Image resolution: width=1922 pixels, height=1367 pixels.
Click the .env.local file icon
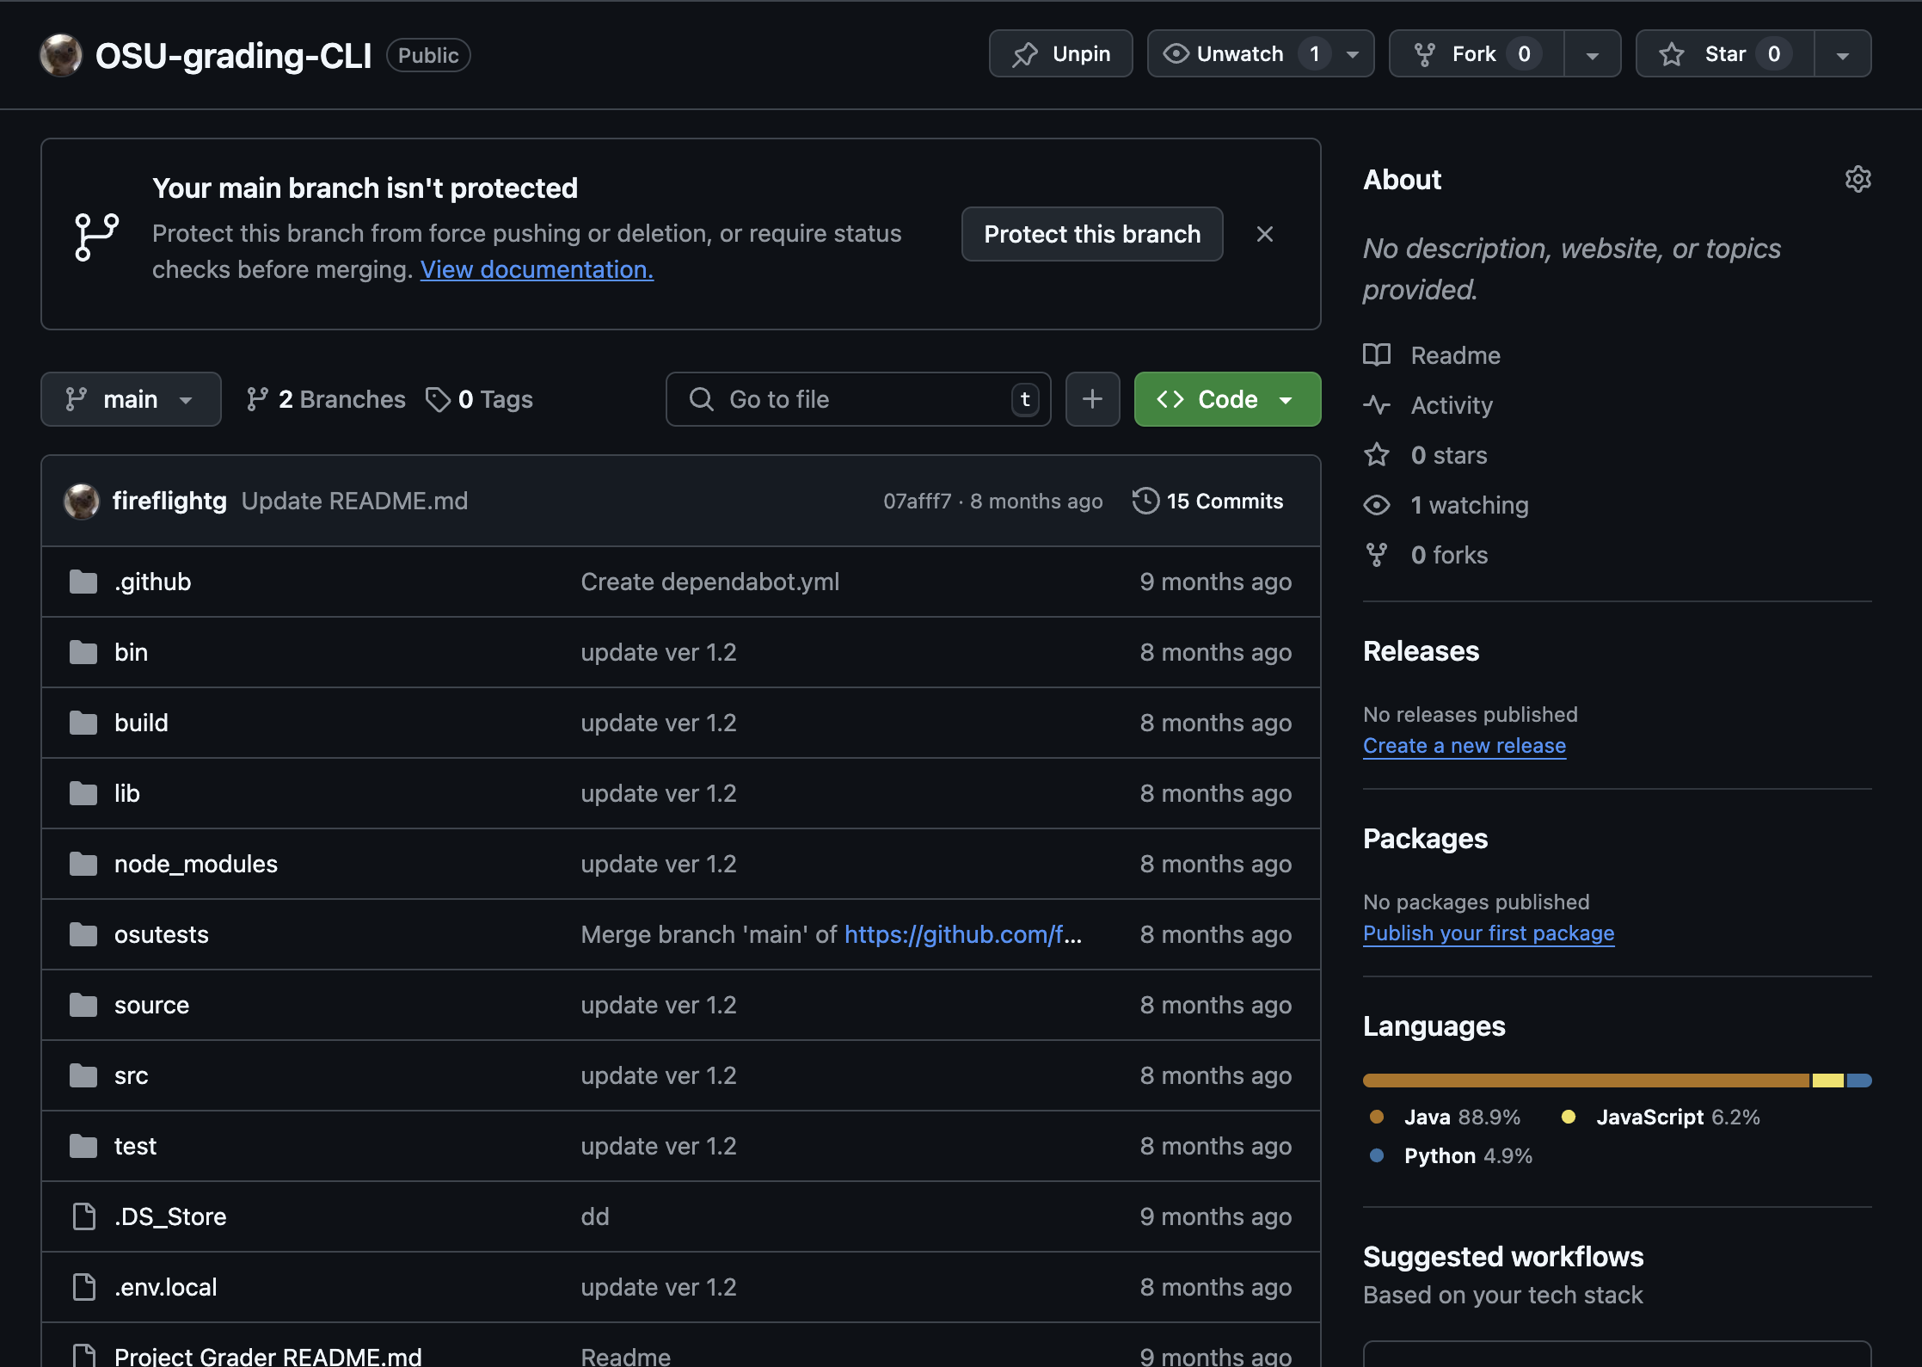(x=84, y=1287)
